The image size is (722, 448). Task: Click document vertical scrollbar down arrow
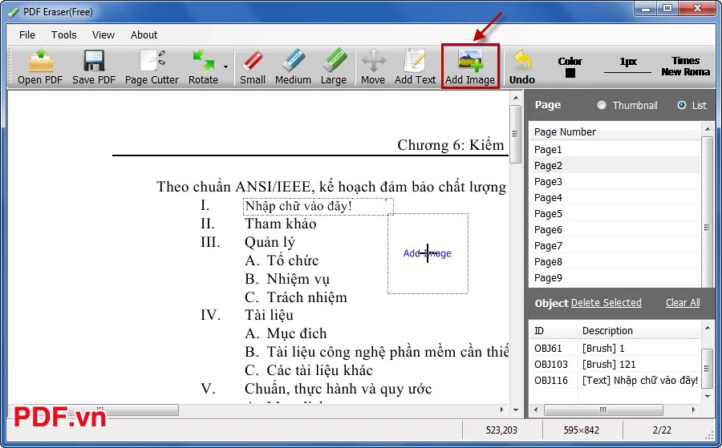[516, 410]
